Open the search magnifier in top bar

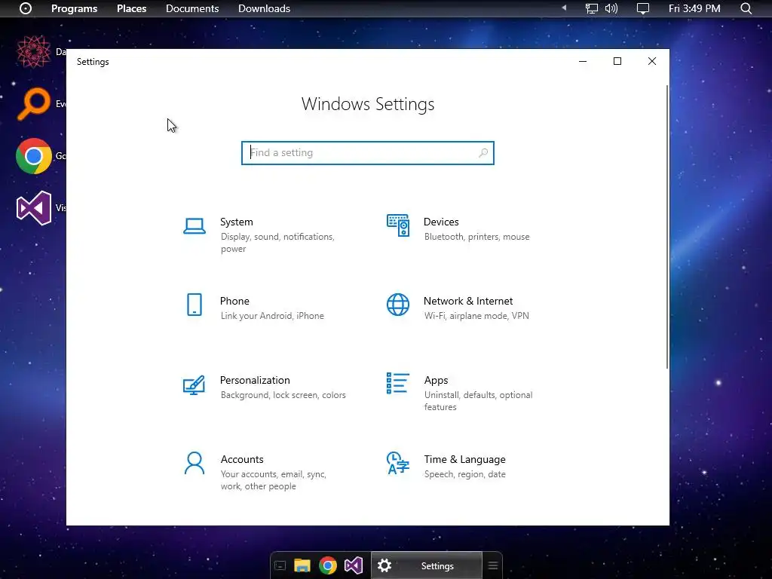point(746,8)
